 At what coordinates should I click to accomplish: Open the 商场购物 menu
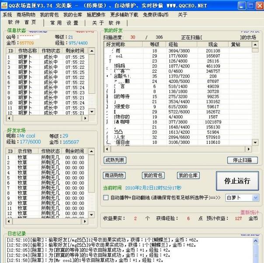(26, 15)
